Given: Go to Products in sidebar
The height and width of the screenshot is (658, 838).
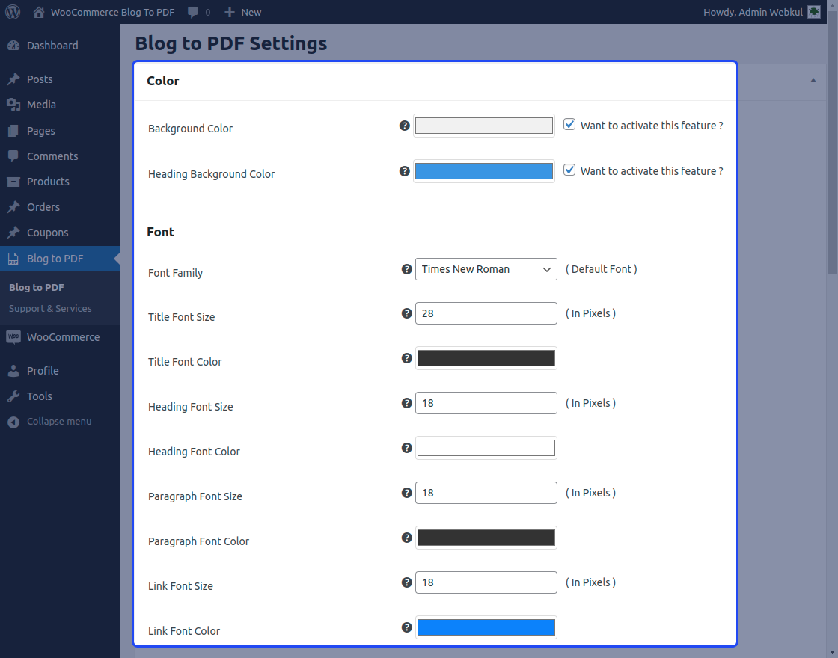Looking at the screenshot, I should pyautogui.click(x=48, y=182).
